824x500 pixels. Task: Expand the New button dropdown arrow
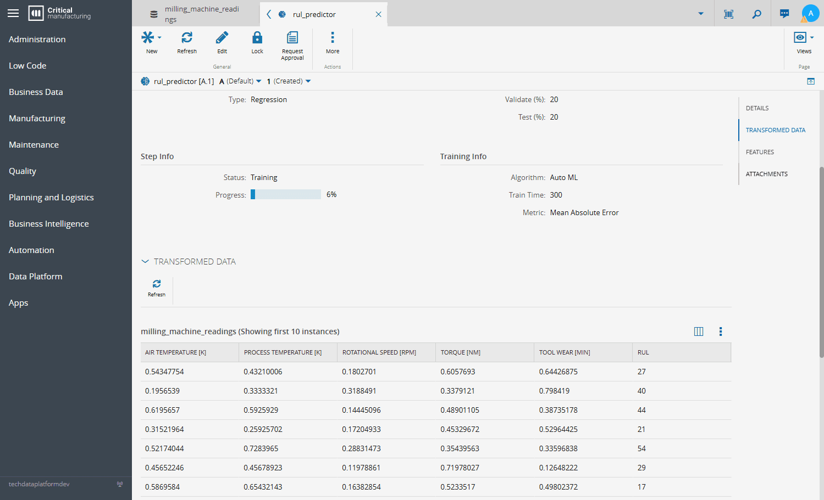(159, 37)
